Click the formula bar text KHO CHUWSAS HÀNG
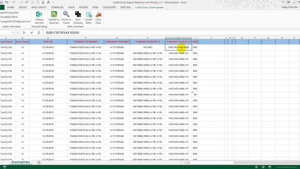The width and height of the screenshot is (300, 169). pyautogui.click(x=62, y=32)
